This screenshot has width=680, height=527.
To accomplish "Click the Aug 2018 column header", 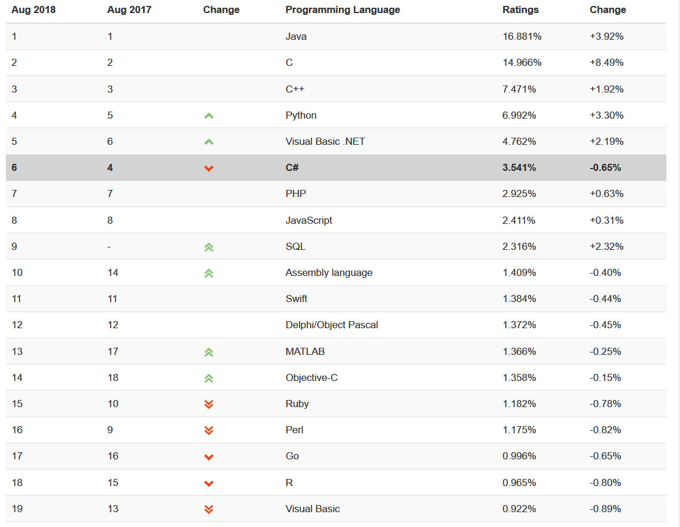I will [x=33, y=9].
